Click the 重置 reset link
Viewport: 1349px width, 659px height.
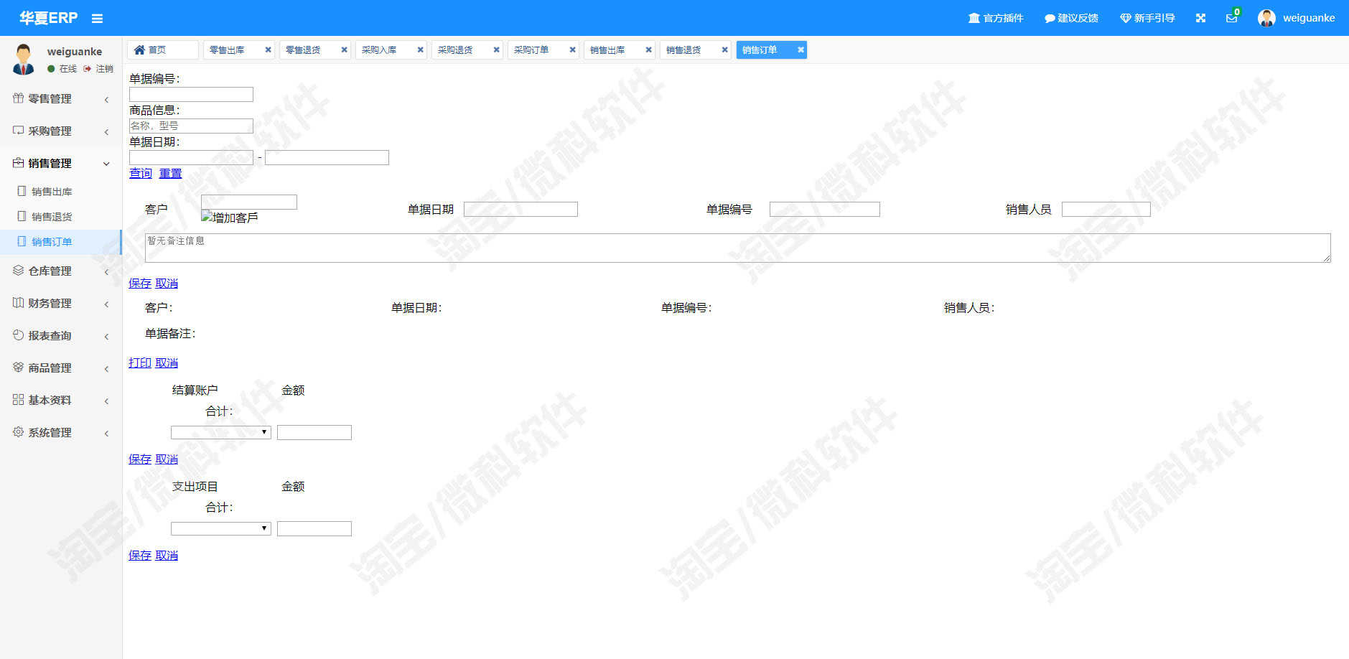coord(170,173)
